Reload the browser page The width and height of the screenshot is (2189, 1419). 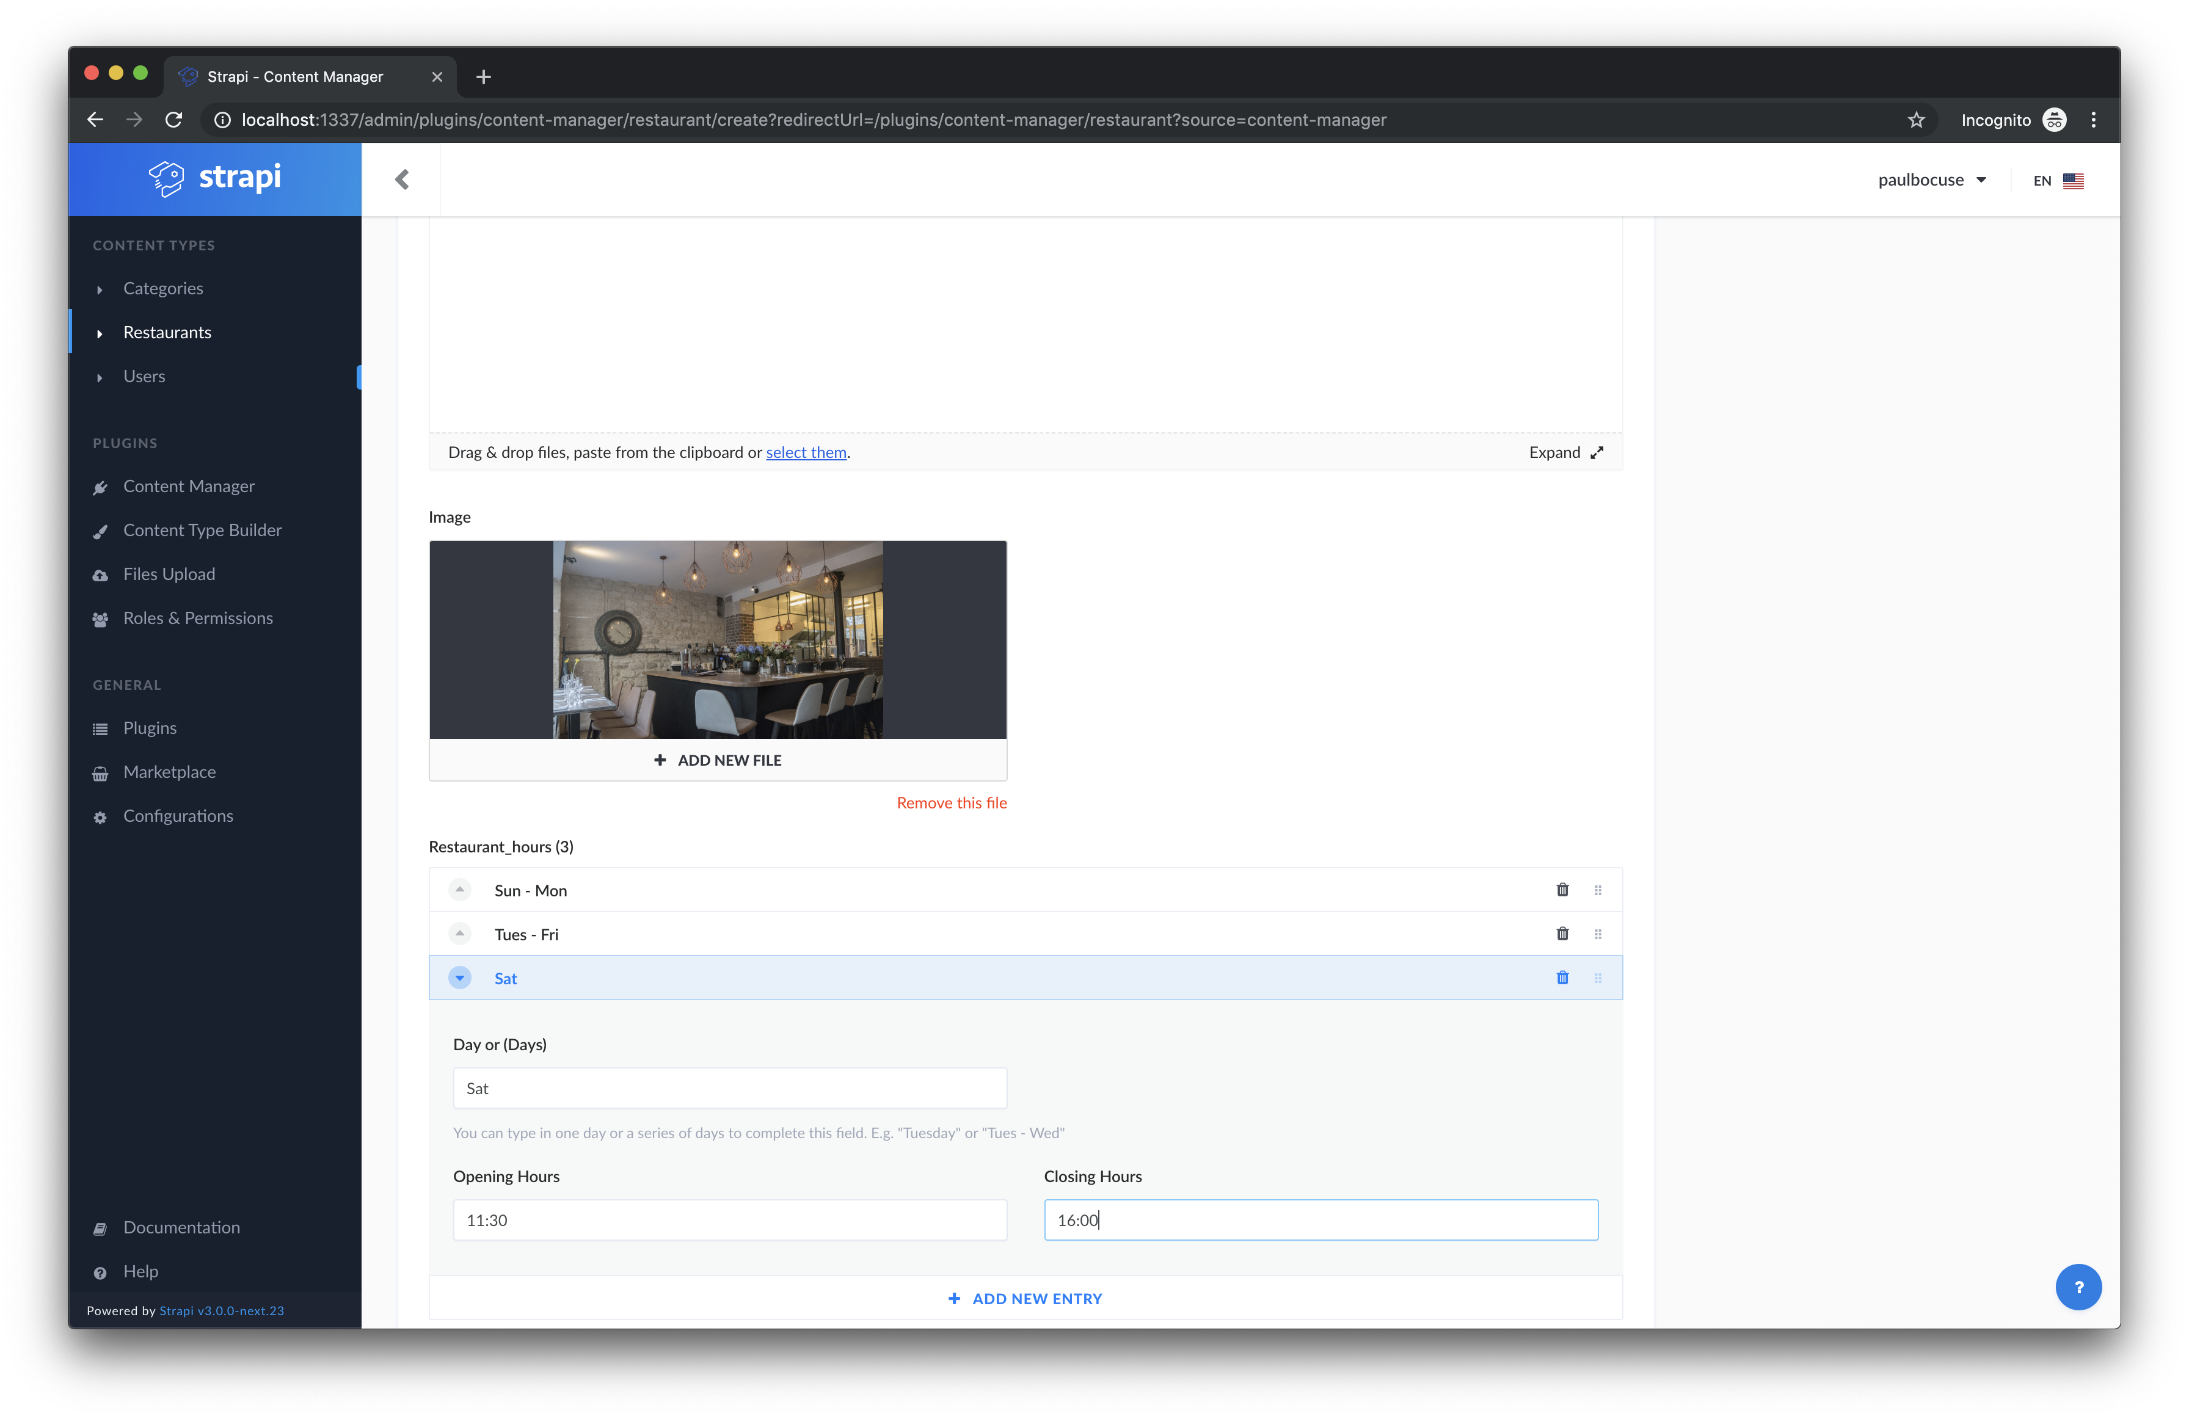click(x=174, y=120)
